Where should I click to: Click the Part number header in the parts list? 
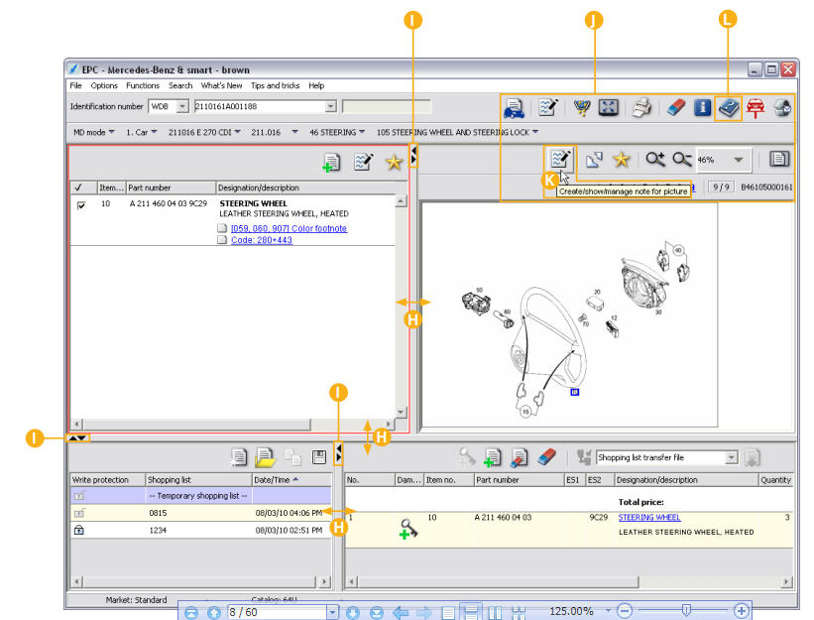(172, 187)
